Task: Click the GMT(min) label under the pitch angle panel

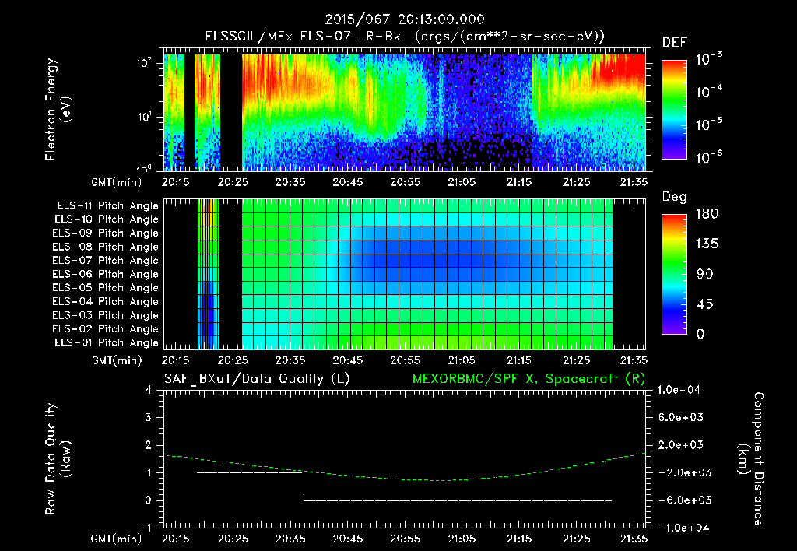Action: [117, 361]
